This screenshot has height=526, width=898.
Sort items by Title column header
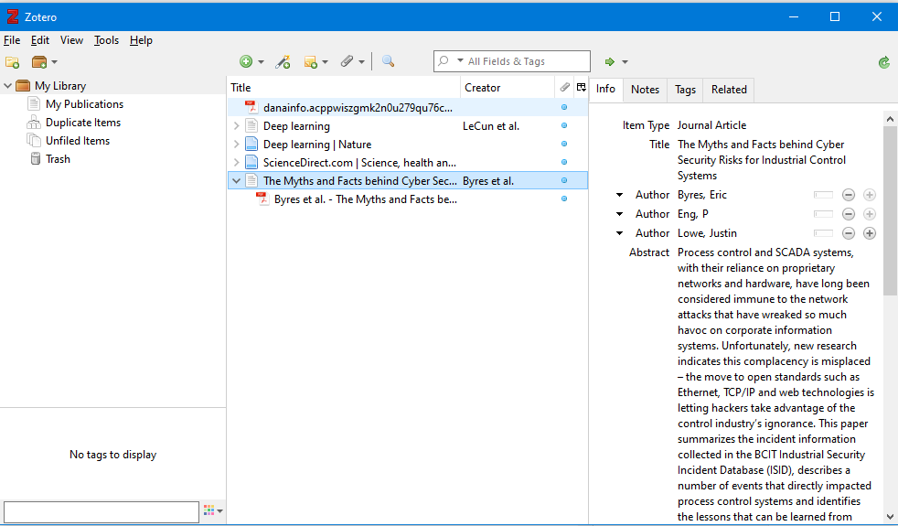click(x=344, y=88)
